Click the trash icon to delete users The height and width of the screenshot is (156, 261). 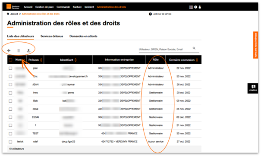tap(19, 50)
